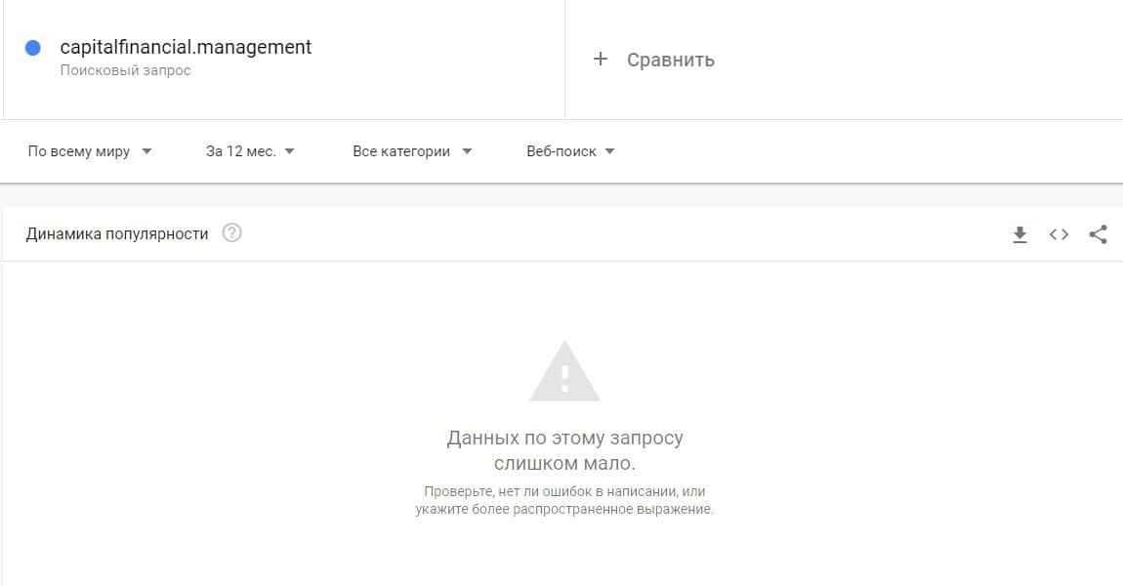
Task: Click the Поисковый запрос label
Action: pos(125,70)
